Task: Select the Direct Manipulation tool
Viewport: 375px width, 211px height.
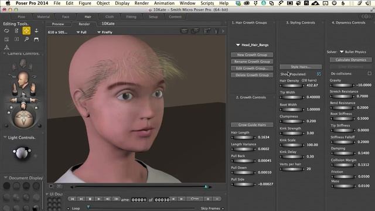Action: [6, 47]
